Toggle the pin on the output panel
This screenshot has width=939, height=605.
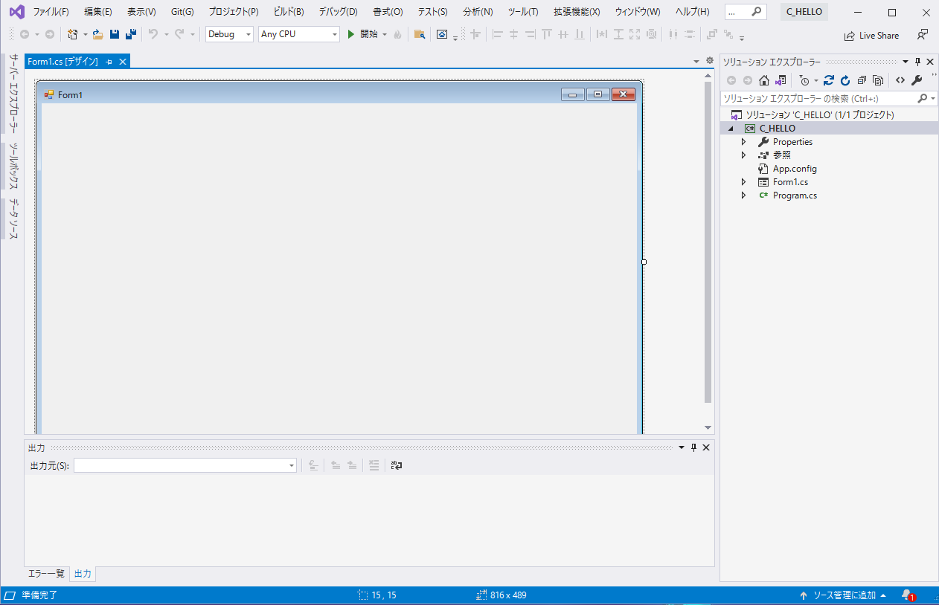coord(693,447)
